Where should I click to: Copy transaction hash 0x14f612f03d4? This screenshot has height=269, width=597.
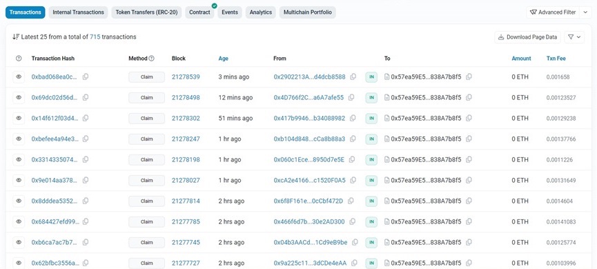point(86,118)
